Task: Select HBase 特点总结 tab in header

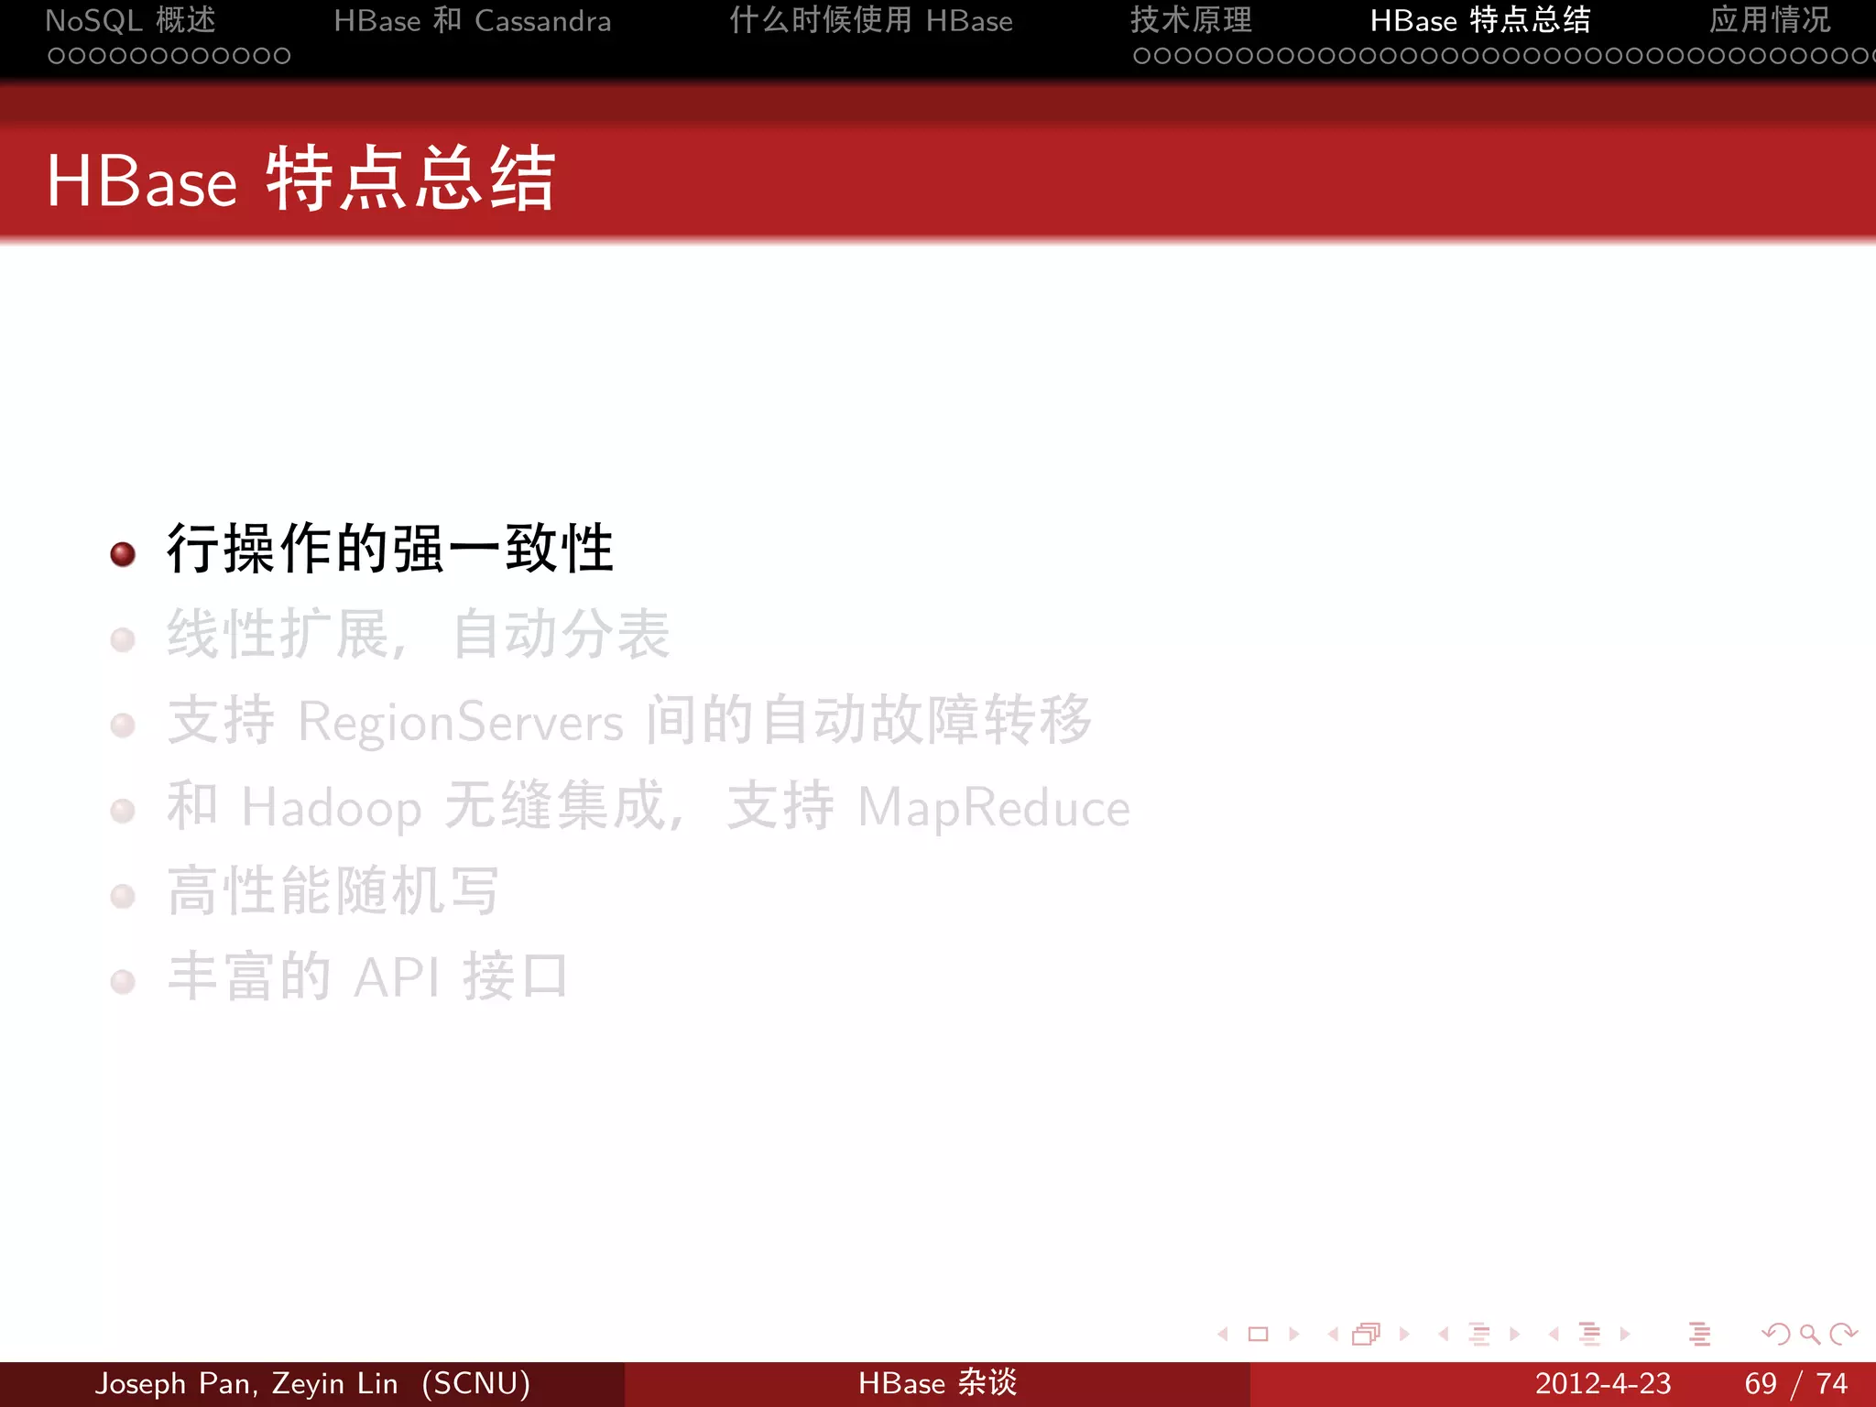Action: tap(1480, 20)
